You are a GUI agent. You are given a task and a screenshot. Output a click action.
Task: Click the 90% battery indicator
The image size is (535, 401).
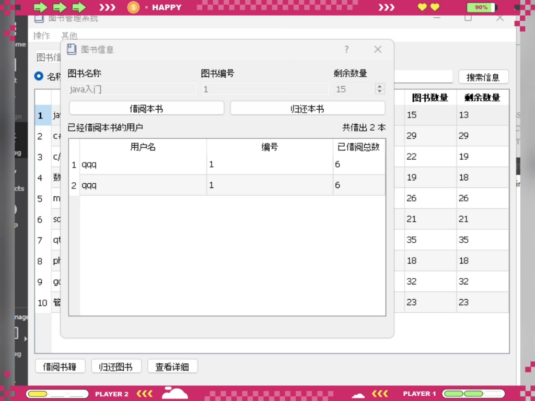pyautogui.click(x=481, y=7)
